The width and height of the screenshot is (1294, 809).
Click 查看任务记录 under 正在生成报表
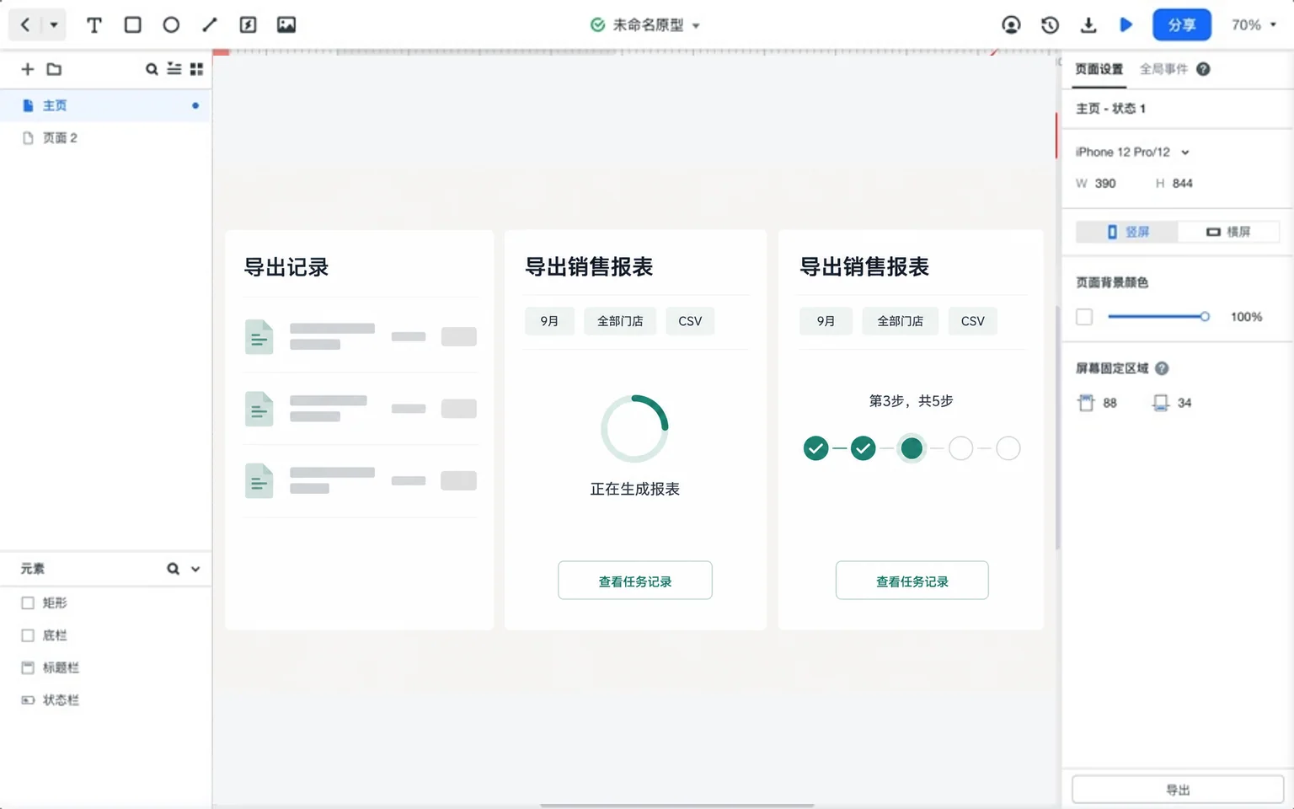pos(635,581)
